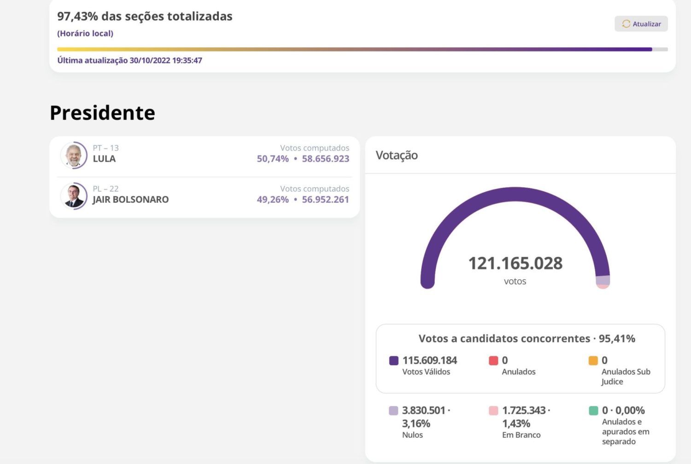Click the purple Votos Válidos legend square
691x464 pixels.
click(x=393, y=361)
